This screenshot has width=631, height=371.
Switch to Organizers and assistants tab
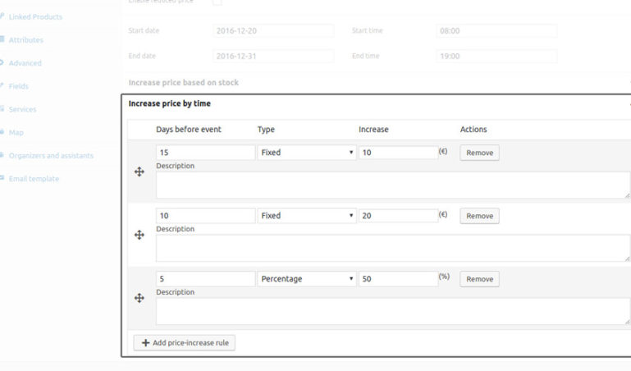[x=51, y=155]
